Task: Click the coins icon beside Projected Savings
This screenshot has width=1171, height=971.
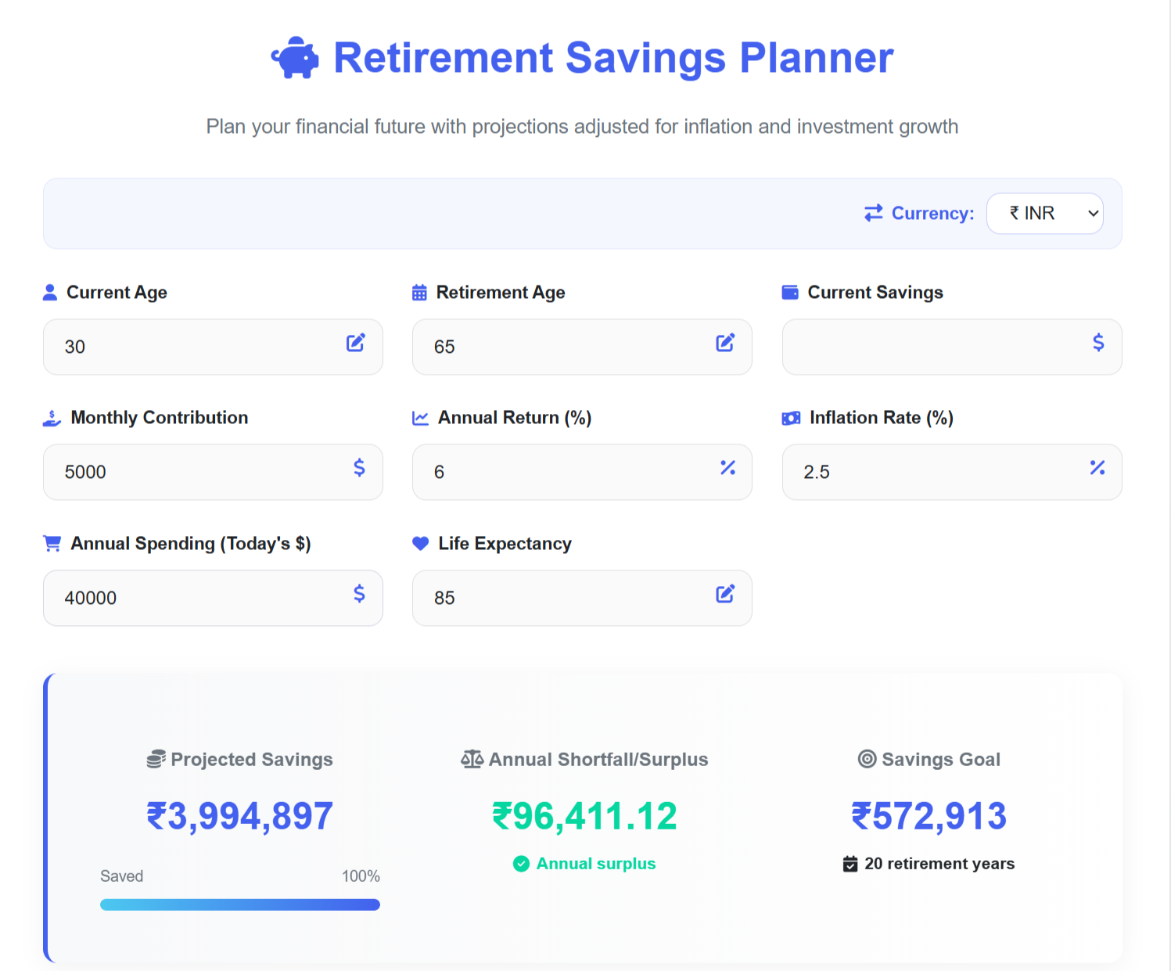Action: 156,759
